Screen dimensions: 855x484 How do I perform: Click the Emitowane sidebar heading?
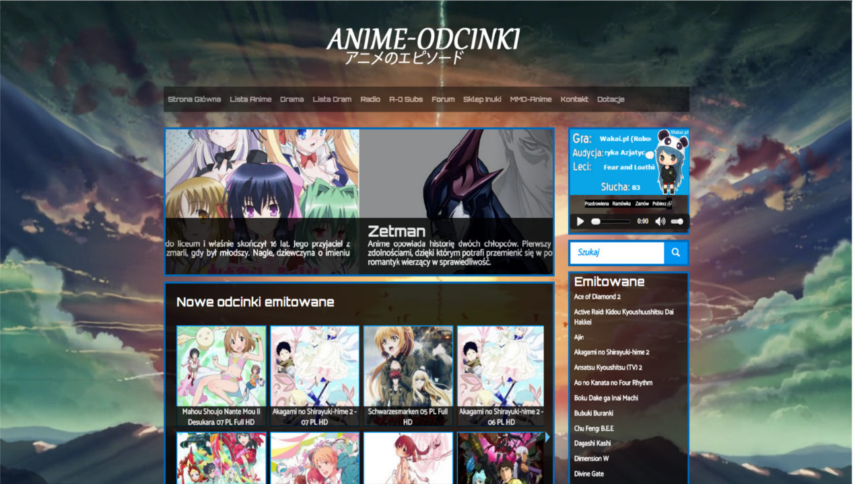pyautogui.click(x=609, y=282)
